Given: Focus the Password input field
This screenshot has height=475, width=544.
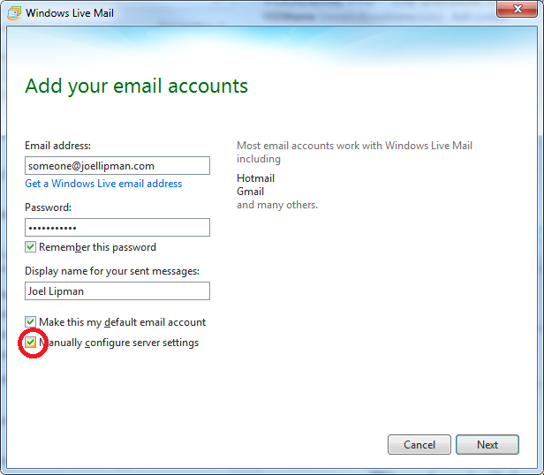Looking at the screenshot, I should click(x=117, y=228).
